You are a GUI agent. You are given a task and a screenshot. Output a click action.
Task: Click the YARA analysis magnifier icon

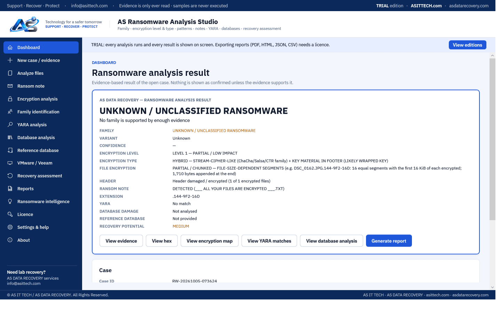click(10, 125)
